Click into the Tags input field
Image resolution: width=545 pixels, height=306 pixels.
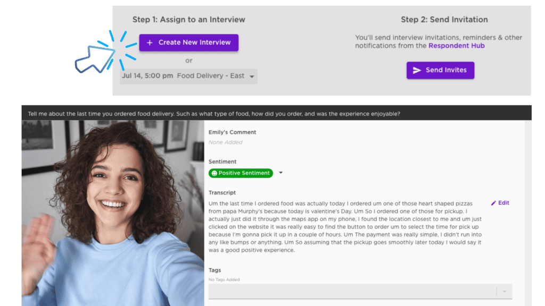pyautogui.click(x=352, y=292)
